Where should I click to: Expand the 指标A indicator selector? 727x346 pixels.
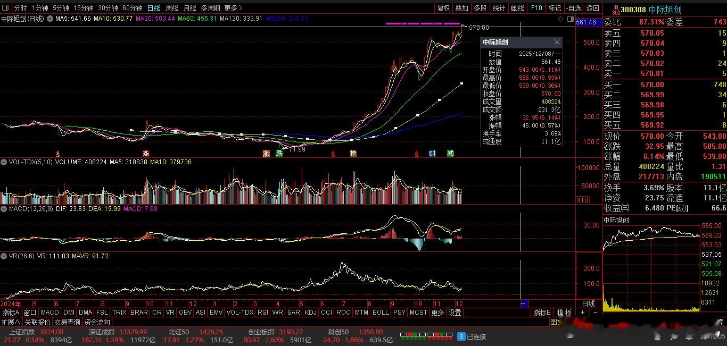[11, 313]
